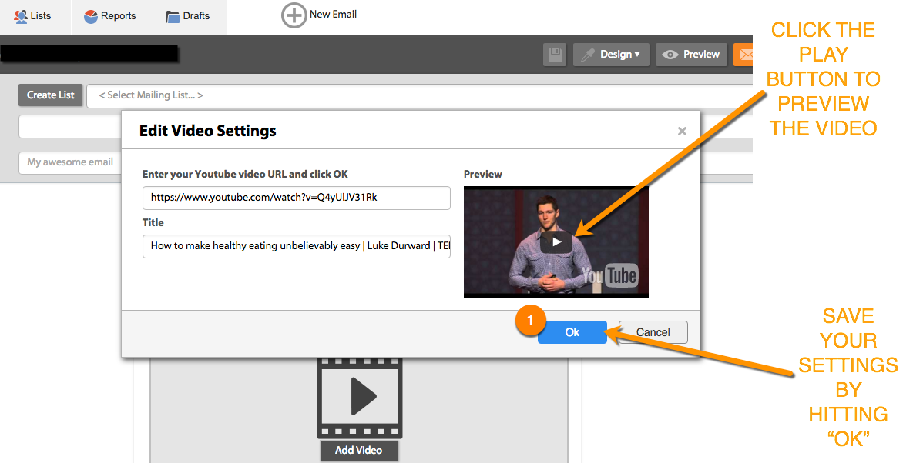913x463 pixels.
Task: Cancel the video settings dialog
Action: 653,332
